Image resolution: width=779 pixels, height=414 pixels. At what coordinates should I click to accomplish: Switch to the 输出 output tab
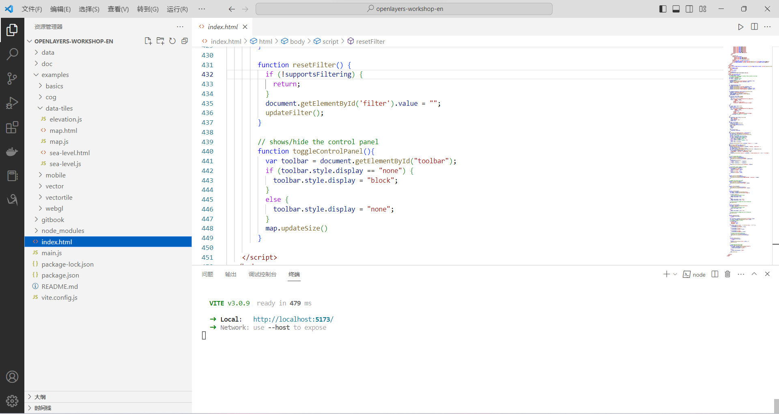[230, 274]
